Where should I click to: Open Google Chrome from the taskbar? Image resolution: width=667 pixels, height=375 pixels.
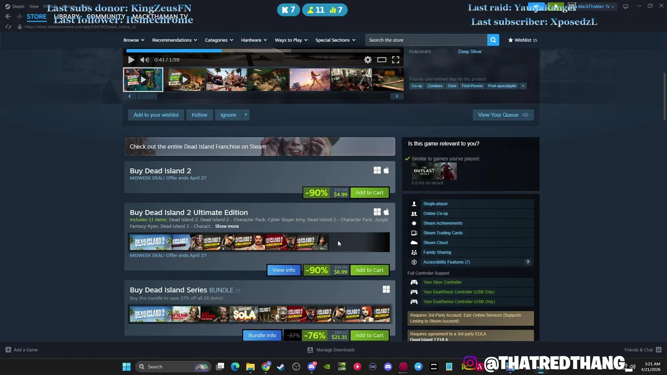tap(266, 367)
